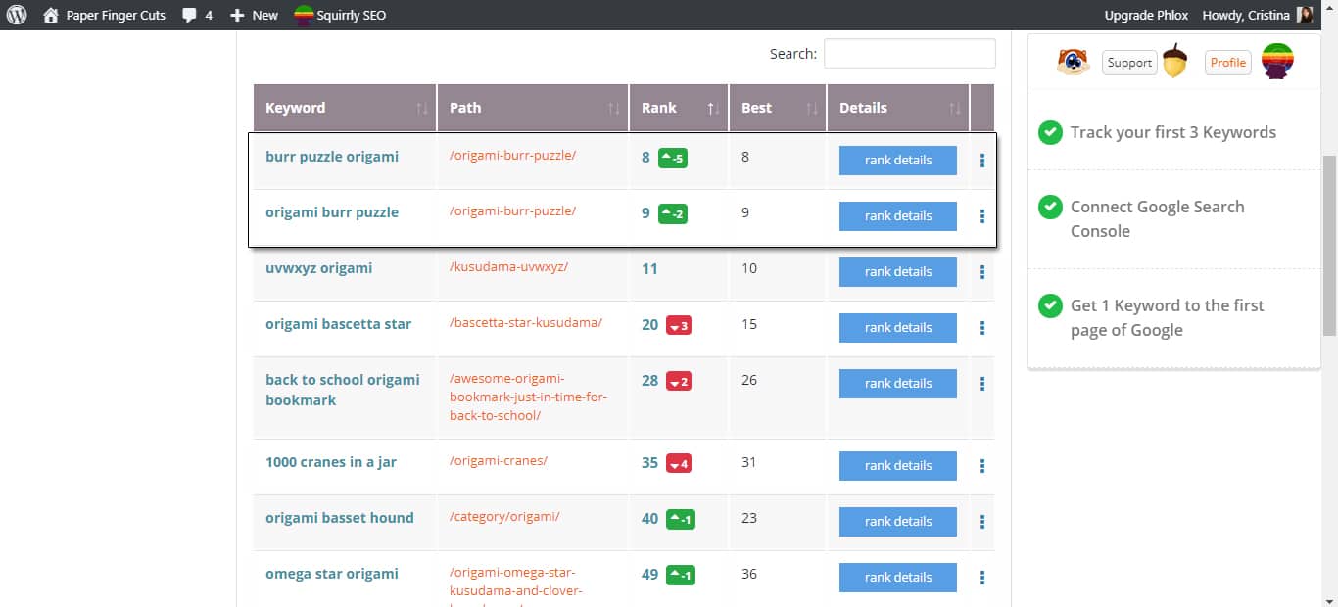Open the three-dot menu for burr puzzle origami
Viewport: 1338px width, 607px height.
[x=982, y=161]
